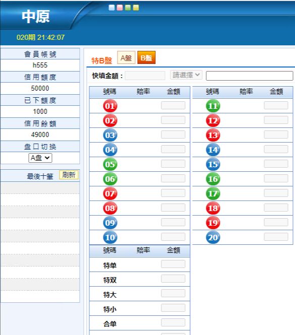
Task: Click the 快填金額 input field
Action: click(145, 76)
